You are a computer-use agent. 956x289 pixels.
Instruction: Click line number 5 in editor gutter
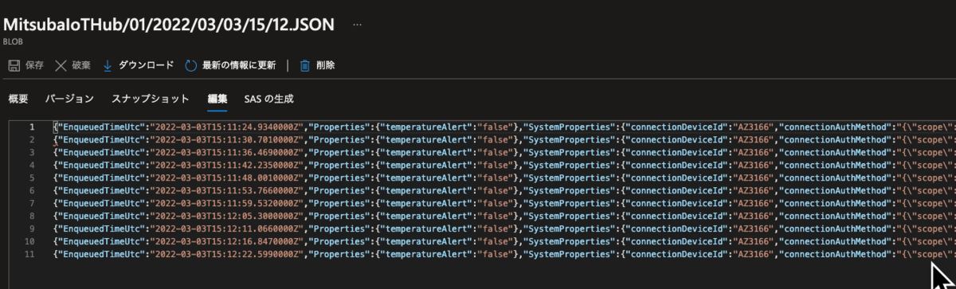tap(32, 178)
